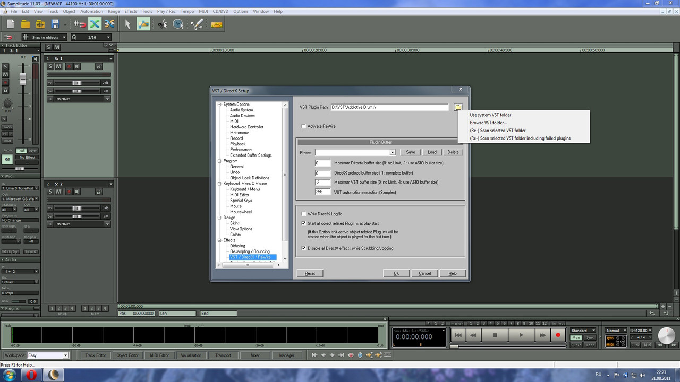Select the object/curve mouse mode icon
The image size is (680, 382).
143,23
